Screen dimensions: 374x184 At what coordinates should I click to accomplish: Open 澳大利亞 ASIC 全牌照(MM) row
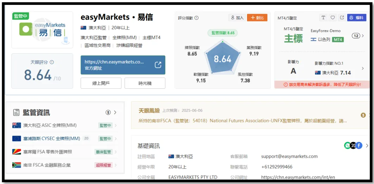point(65,125)
